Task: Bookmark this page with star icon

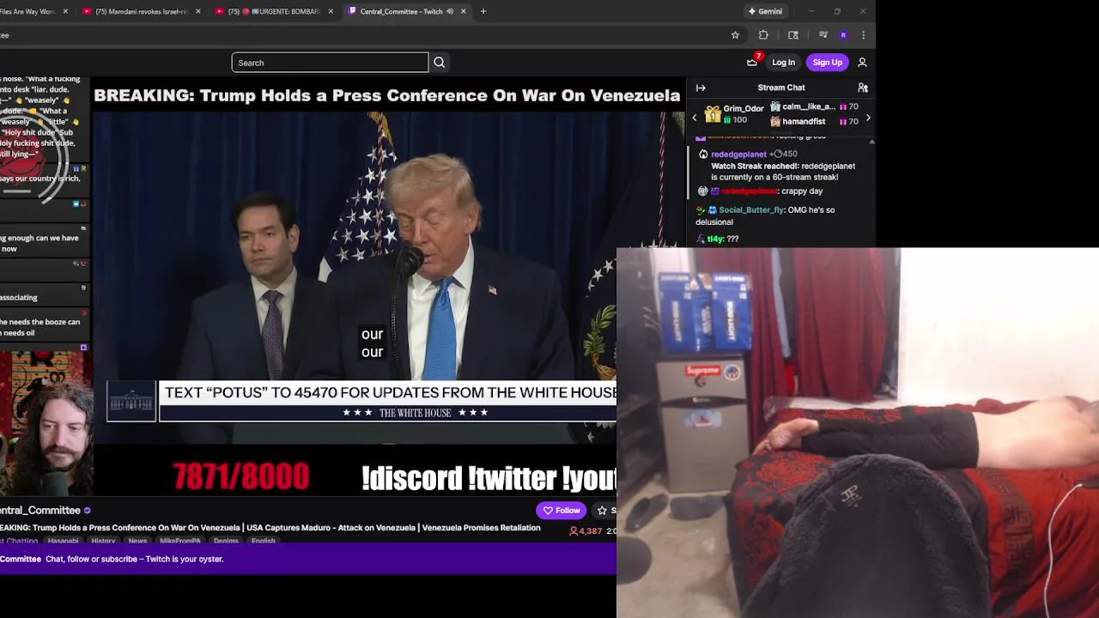Action: (x=735, y=35)
